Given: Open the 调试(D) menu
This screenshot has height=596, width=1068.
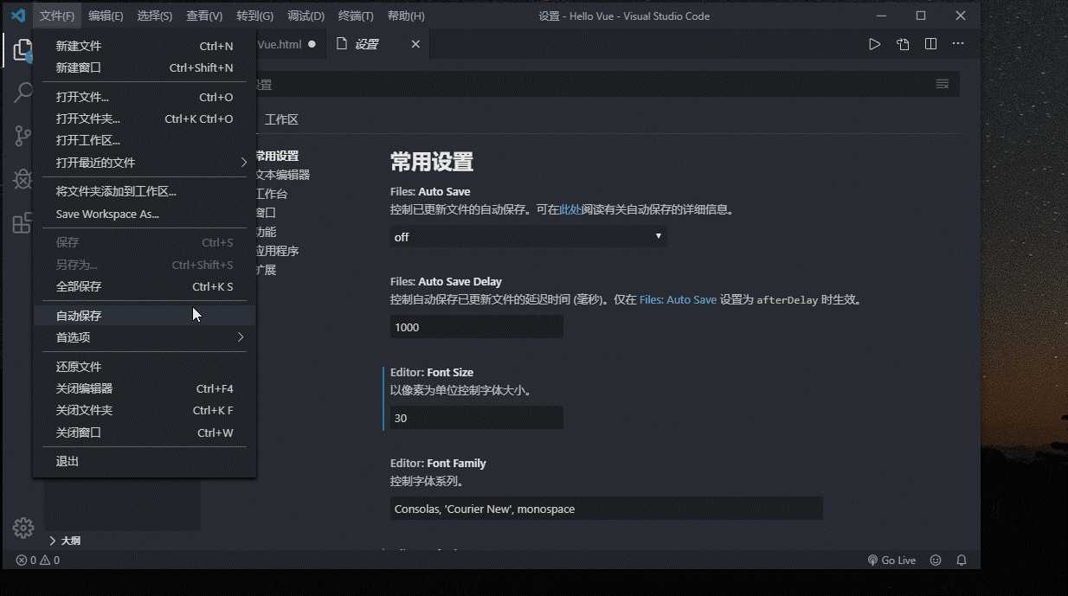Looking at the screenshot, I should pyautogui.click(x=306, y=16).
